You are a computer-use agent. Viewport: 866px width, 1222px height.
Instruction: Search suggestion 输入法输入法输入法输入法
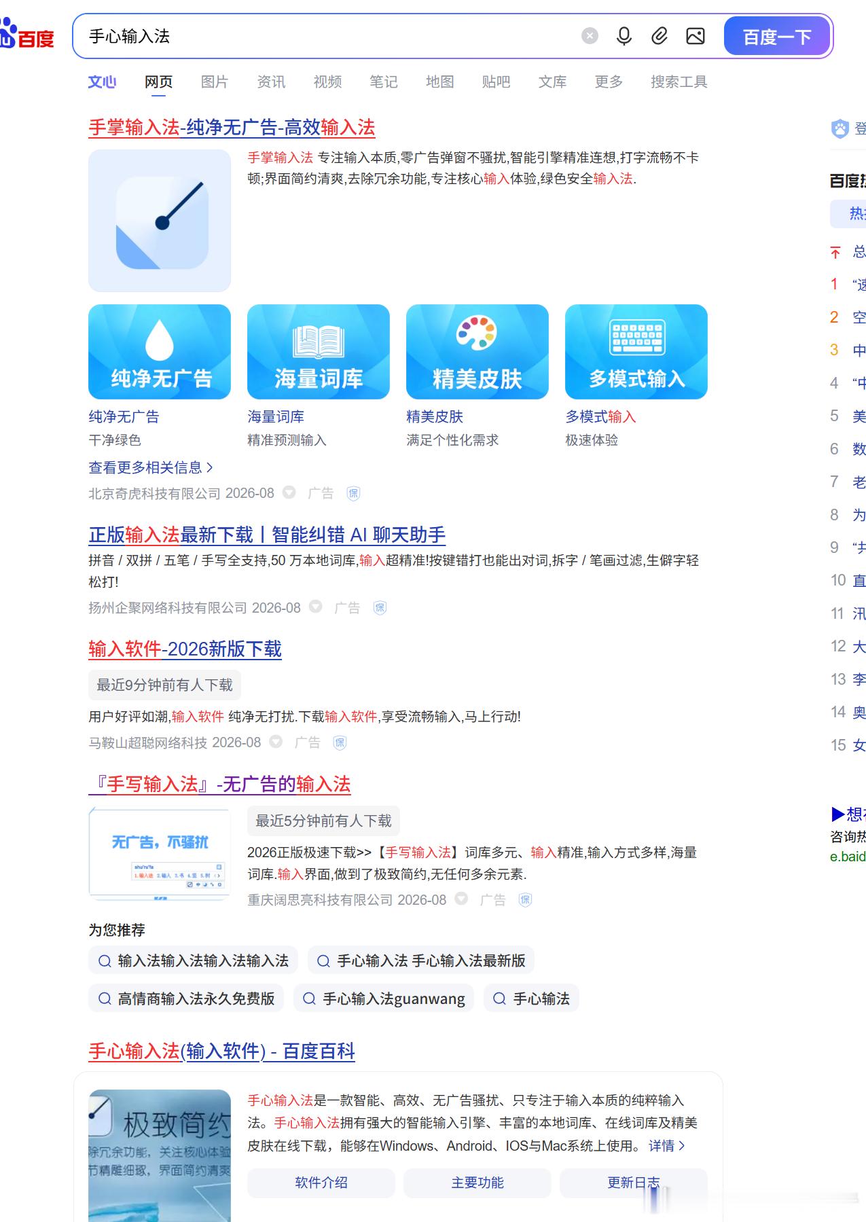(x=194, y=960)
